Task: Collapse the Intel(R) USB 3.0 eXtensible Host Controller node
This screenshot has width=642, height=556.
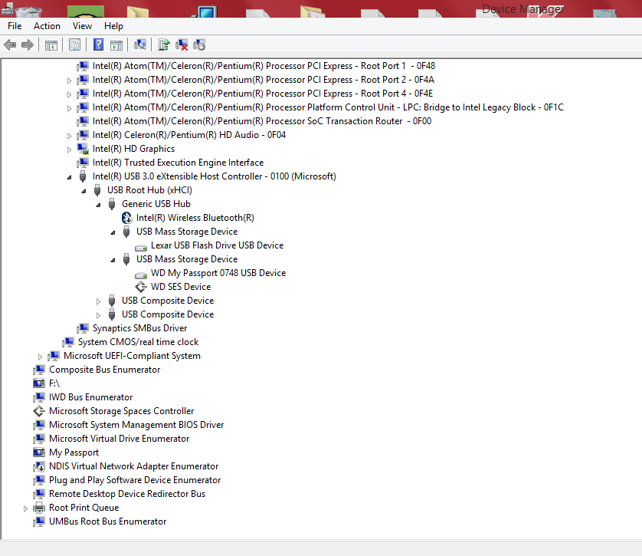Action: 69,177
